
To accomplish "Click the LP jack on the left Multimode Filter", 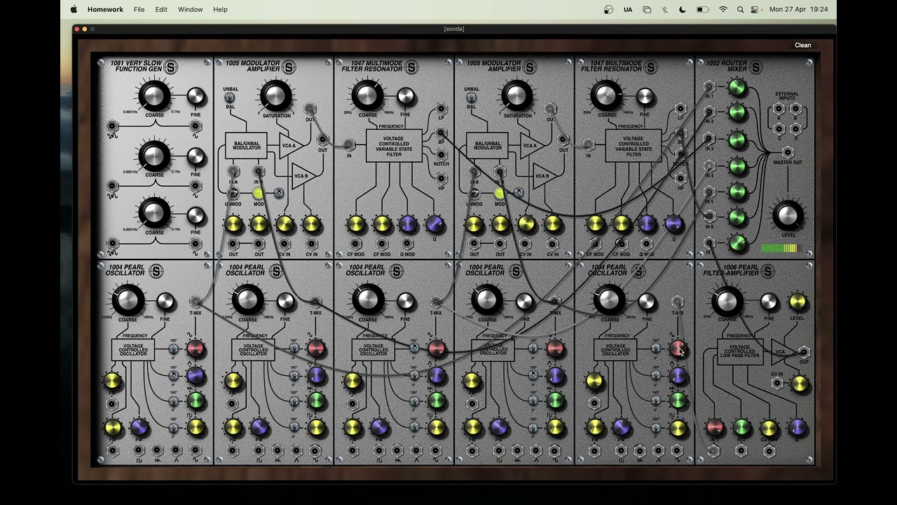I will point(441,109).
